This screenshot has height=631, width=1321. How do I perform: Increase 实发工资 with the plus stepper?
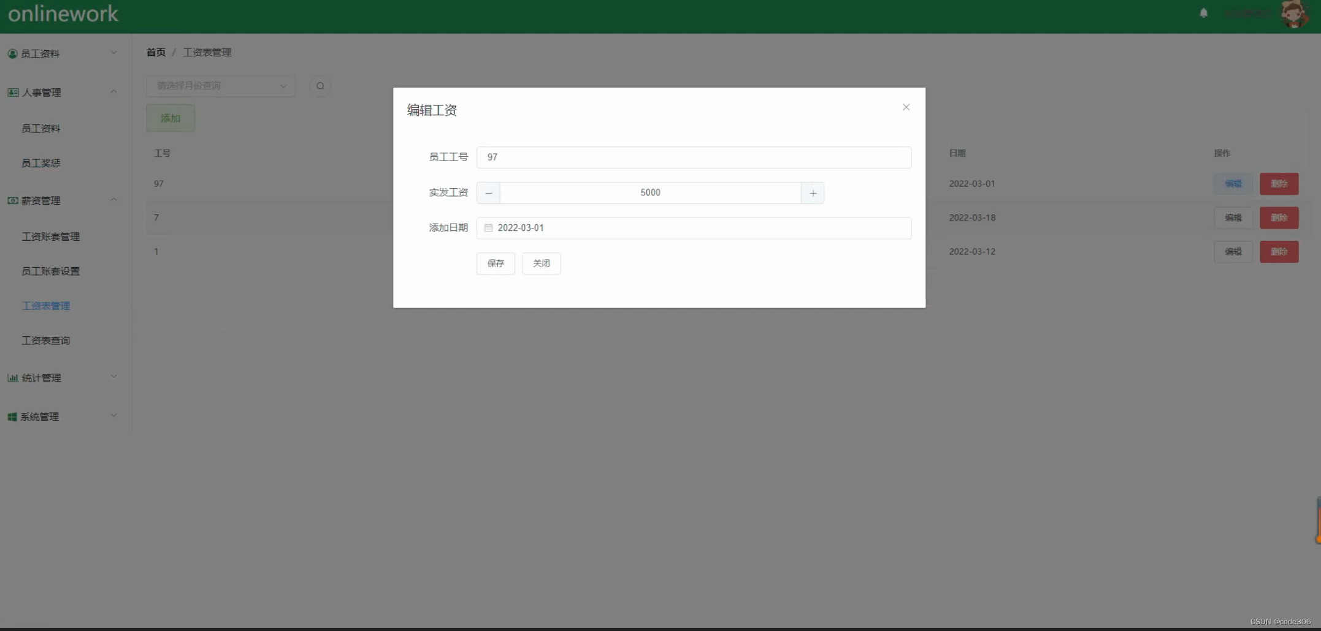813,193
